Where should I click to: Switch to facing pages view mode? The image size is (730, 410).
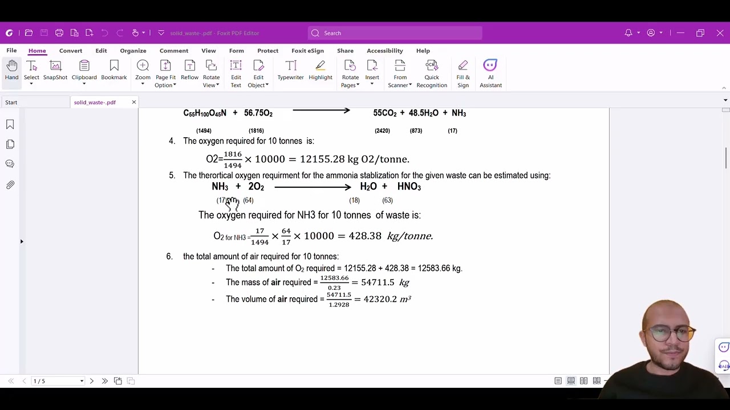click(583, 381)
